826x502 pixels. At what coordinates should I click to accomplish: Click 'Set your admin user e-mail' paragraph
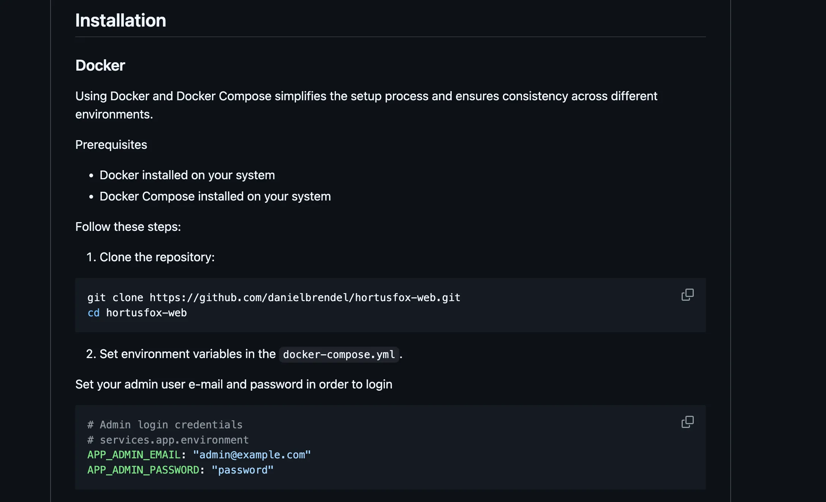[x=234, y=384]
